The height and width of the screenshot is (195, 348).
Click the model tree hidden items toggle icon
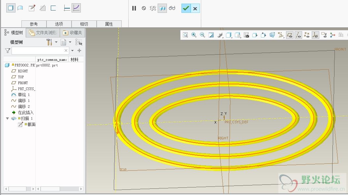(79, 42)
